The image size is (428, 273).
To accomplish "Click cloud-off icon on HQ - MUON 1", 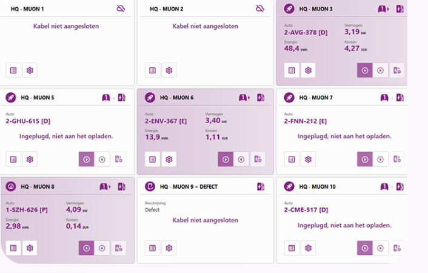I will pos(121,8).
